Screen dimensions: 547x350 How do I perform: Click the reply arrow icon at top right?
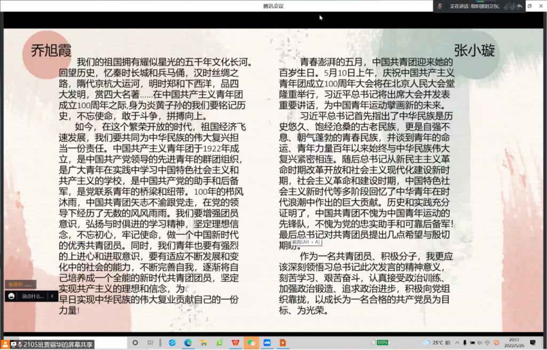tap(519, 6)
